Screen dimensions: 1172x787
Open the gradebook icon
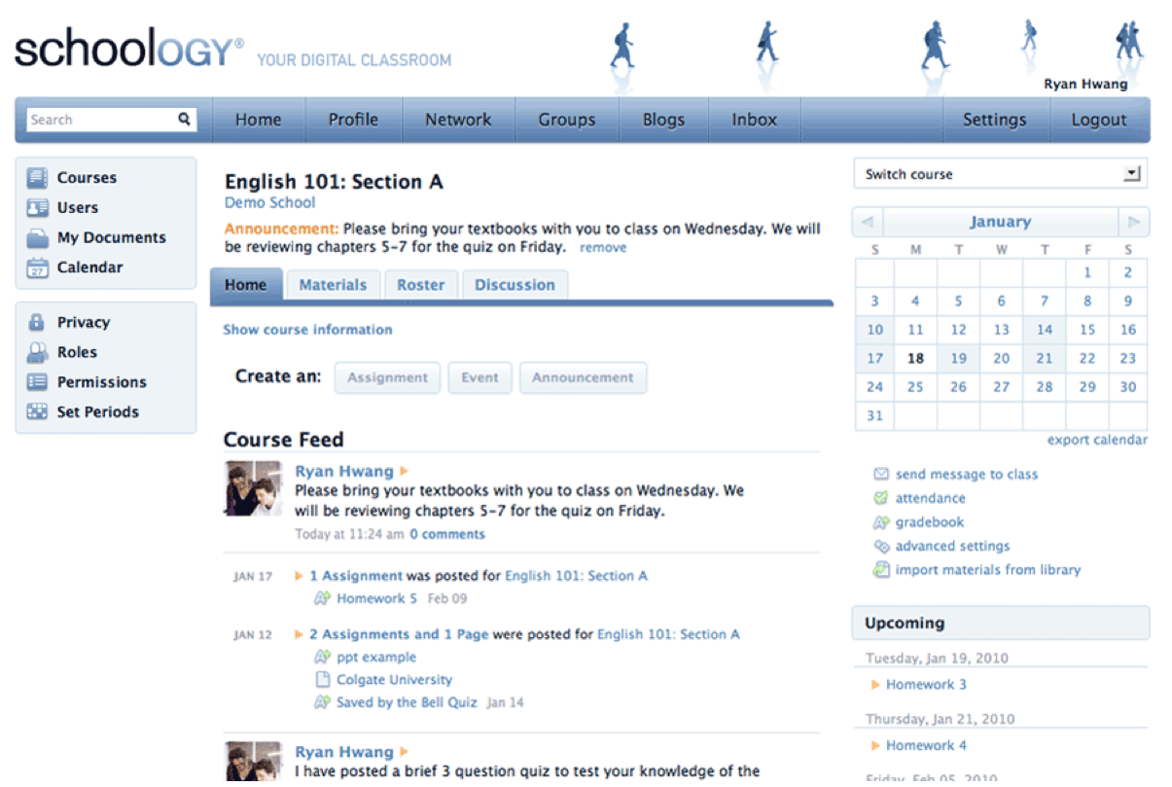878,522
